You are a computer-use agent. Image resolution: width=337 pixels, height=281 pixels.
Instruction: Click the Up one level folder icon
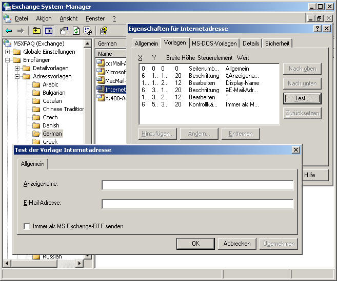point(36,31)
